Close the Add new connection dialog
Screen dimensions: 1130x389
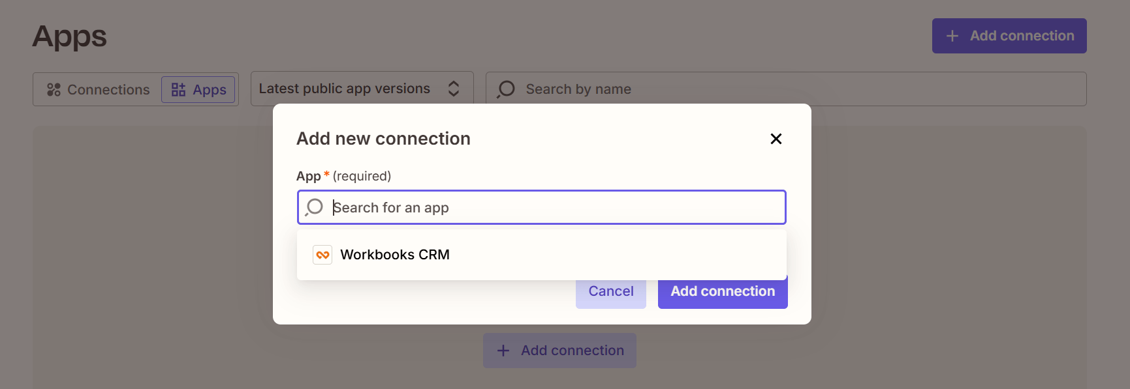click(x=776, y=139)
